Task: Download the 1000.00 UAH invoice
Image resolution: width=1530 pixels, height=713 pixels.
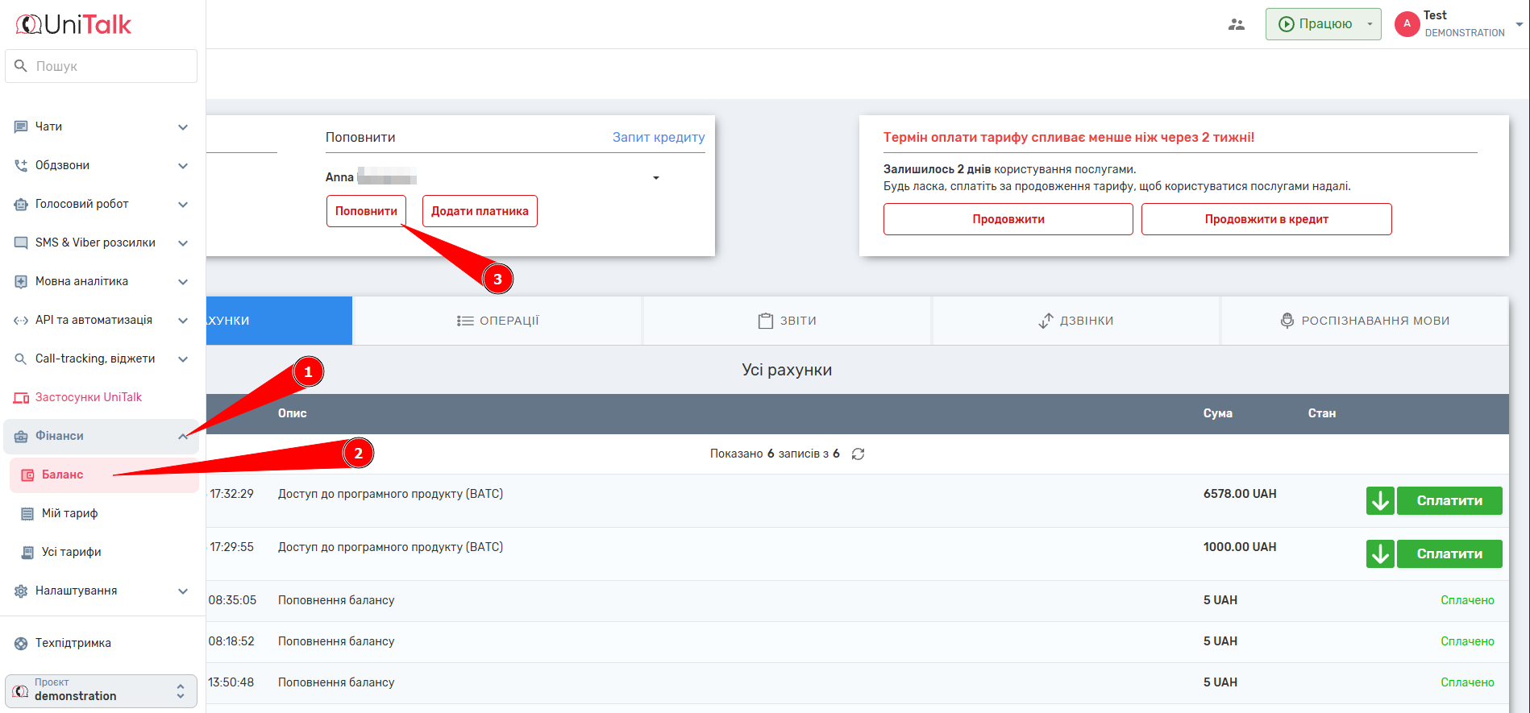Action: point(1379,553)
